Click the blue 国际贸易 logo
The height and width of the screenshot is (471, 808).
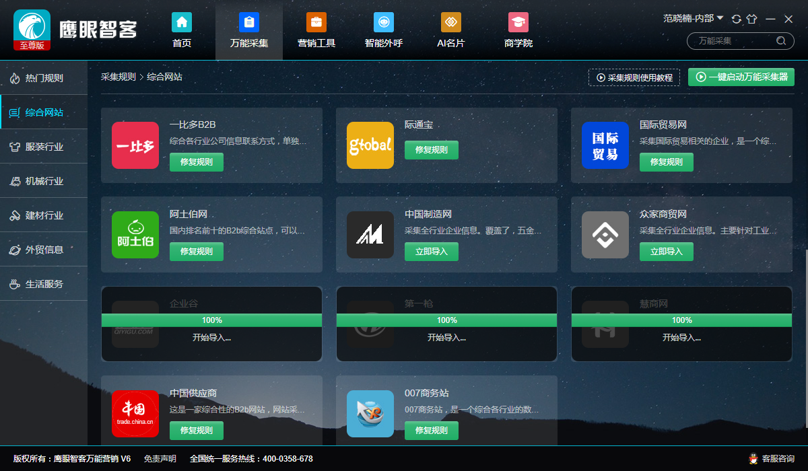pyautogui.click(x=605, y=145)
